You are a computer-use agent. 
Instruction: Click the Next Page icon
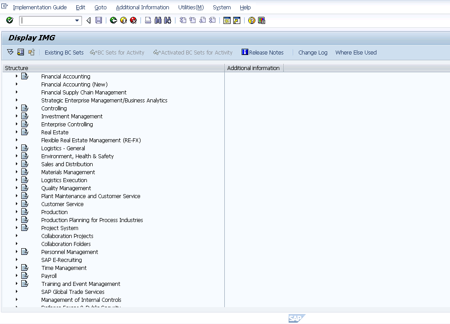point(203,20)
